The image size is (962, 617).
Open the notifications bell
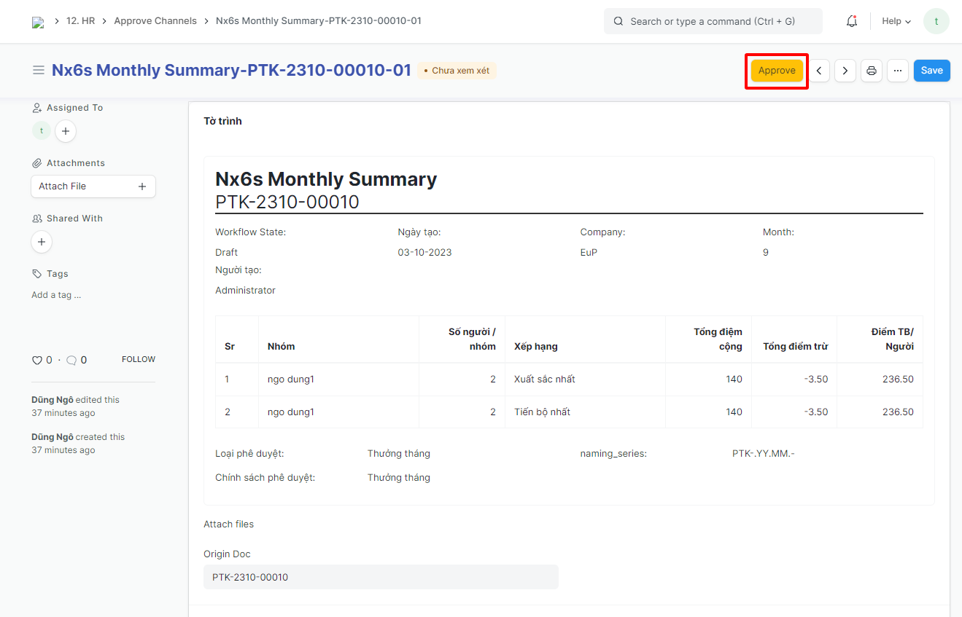(x=851, y=21)
